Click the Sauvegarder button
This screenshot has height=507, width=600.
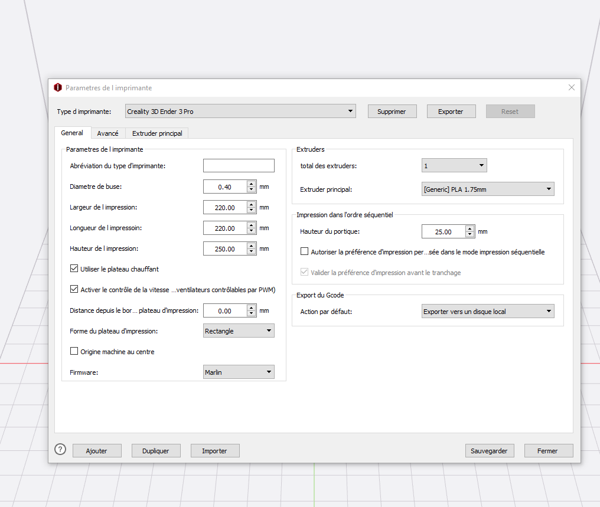tap(490, 451)
